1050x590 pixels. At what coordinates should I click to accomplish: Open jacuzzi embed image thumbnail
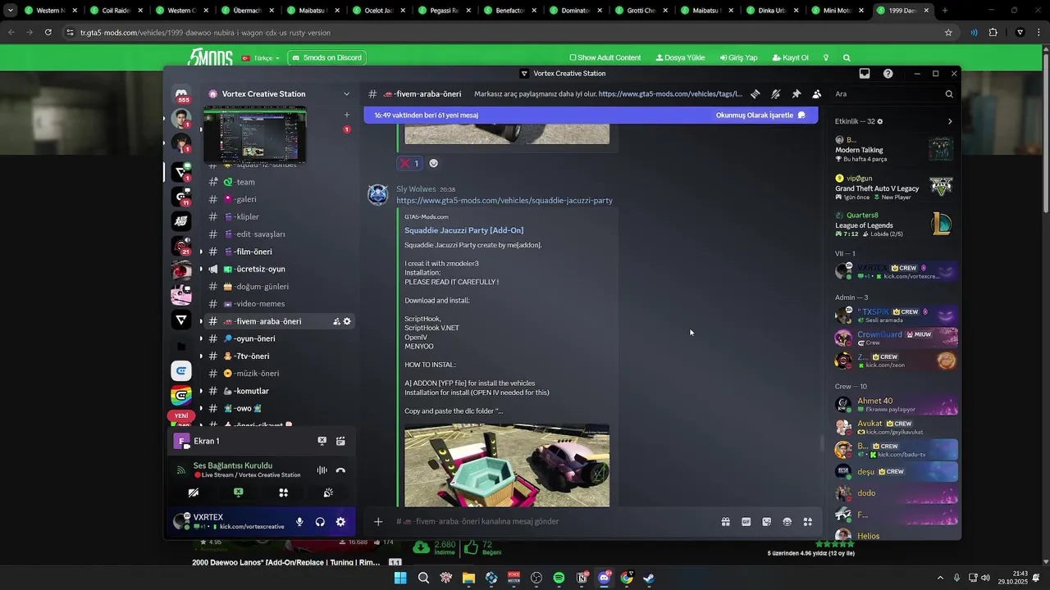[507, 465]
